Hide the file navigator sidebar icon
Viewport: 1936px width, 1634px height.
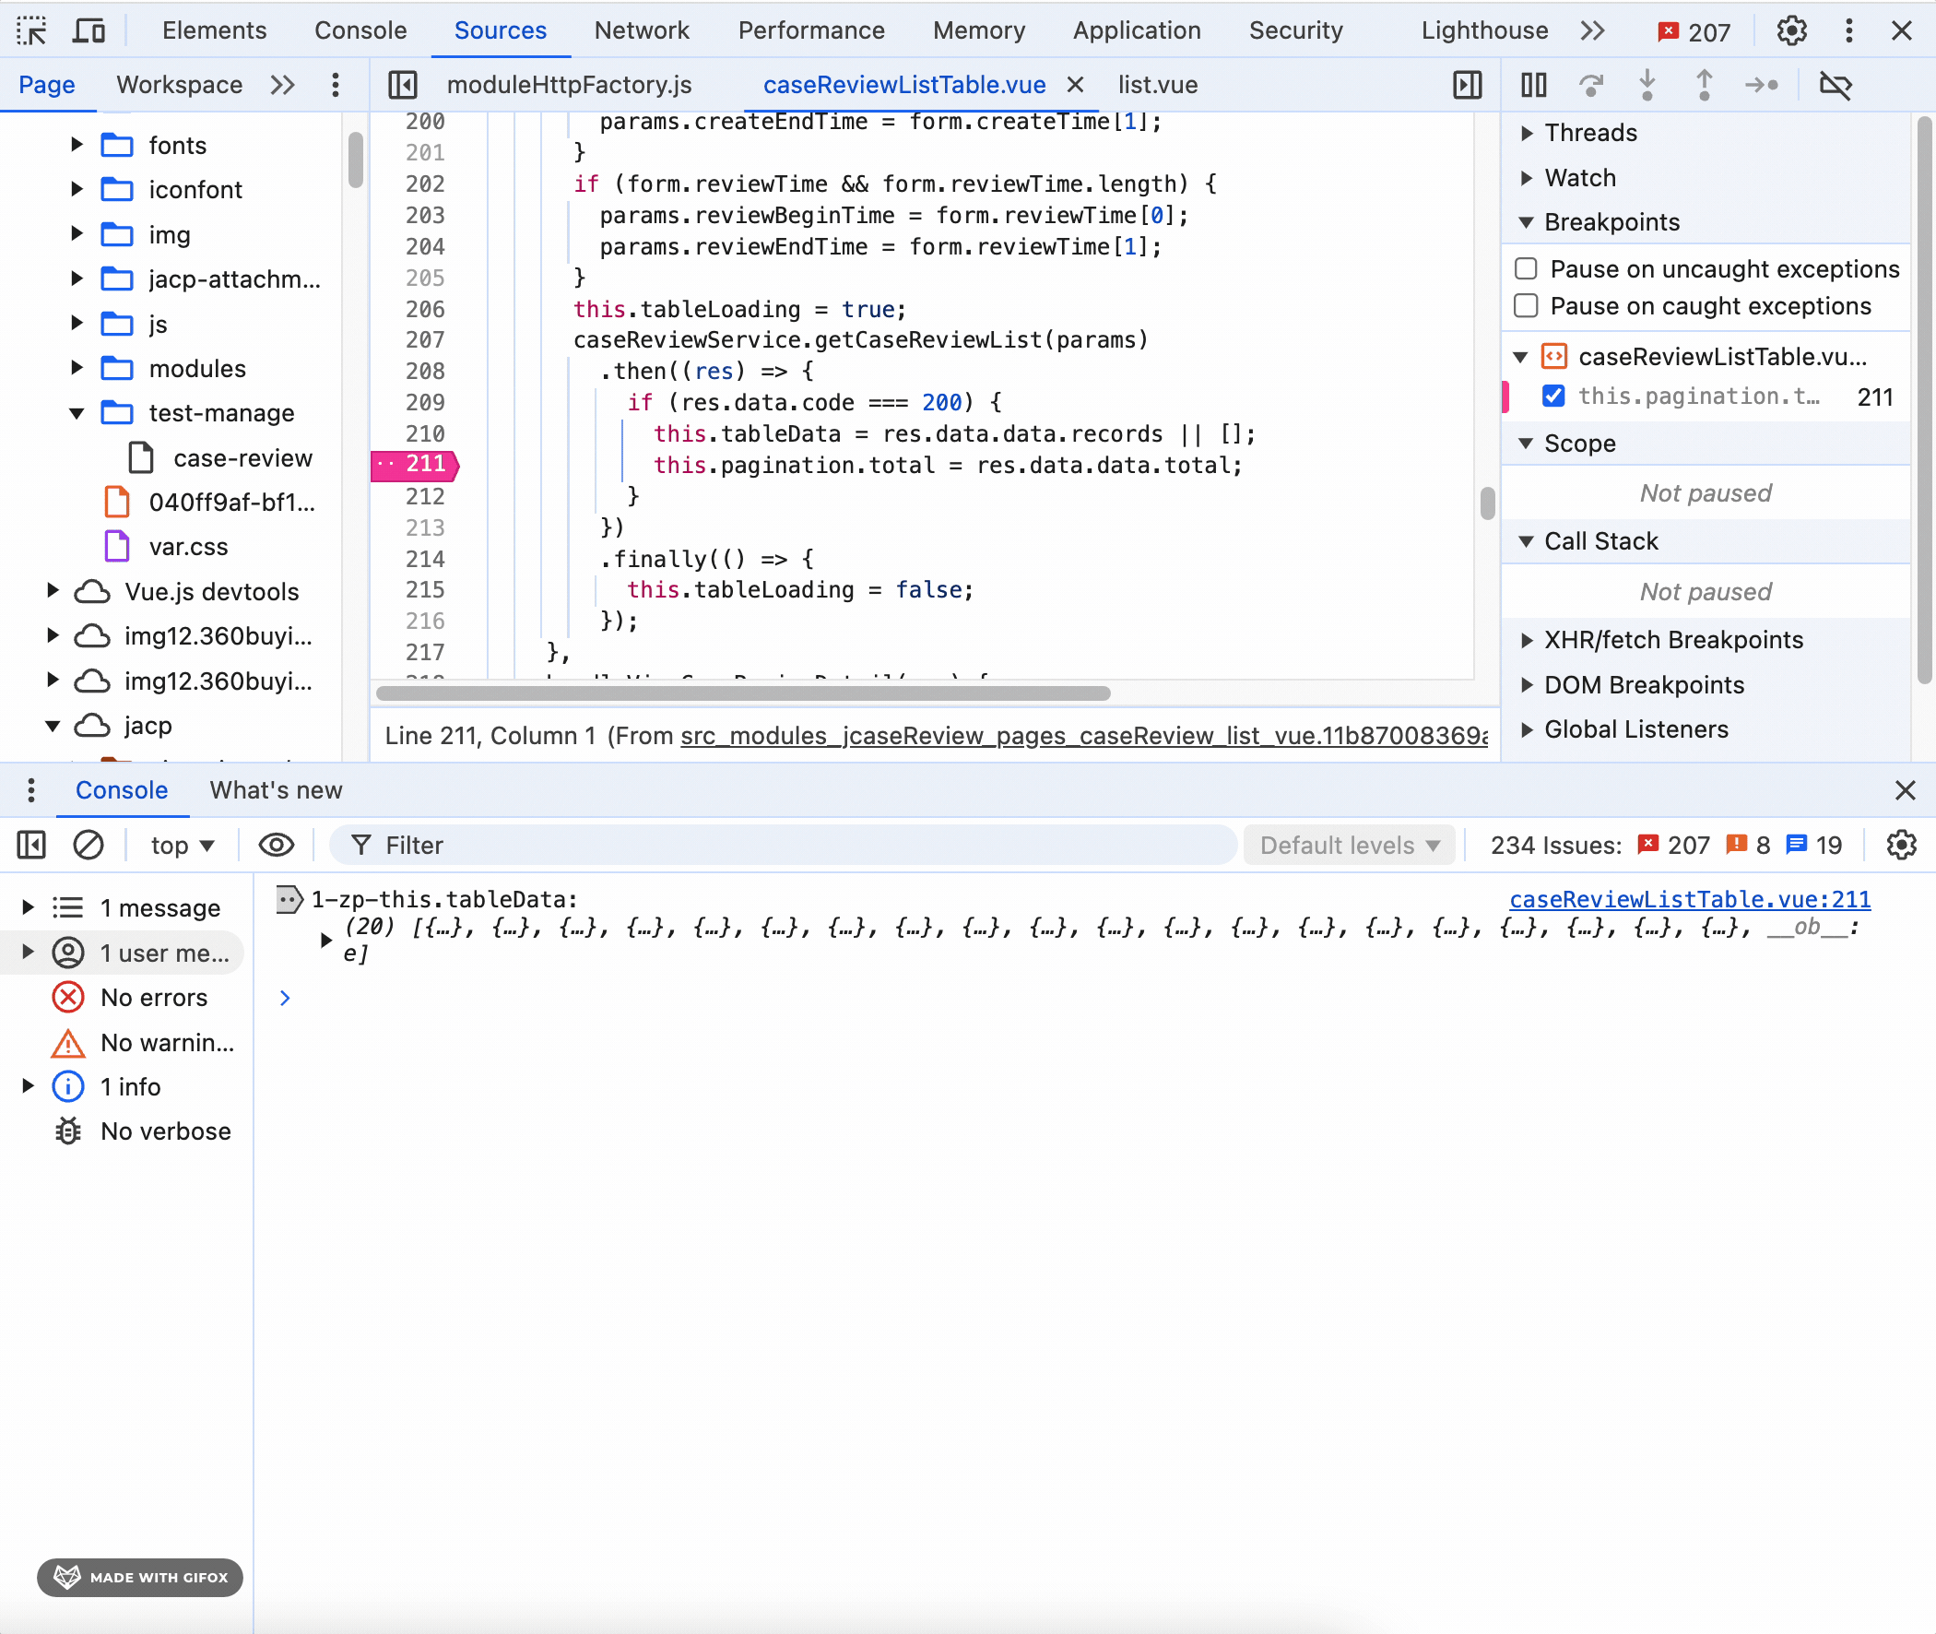(403, 85)
